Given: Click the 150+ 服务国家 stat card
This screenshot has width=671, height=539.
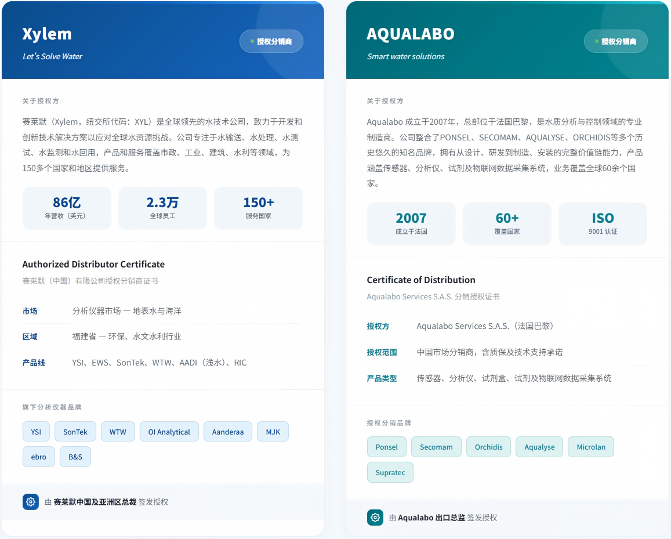Looking at the screenshot, I should pos(258,208).
